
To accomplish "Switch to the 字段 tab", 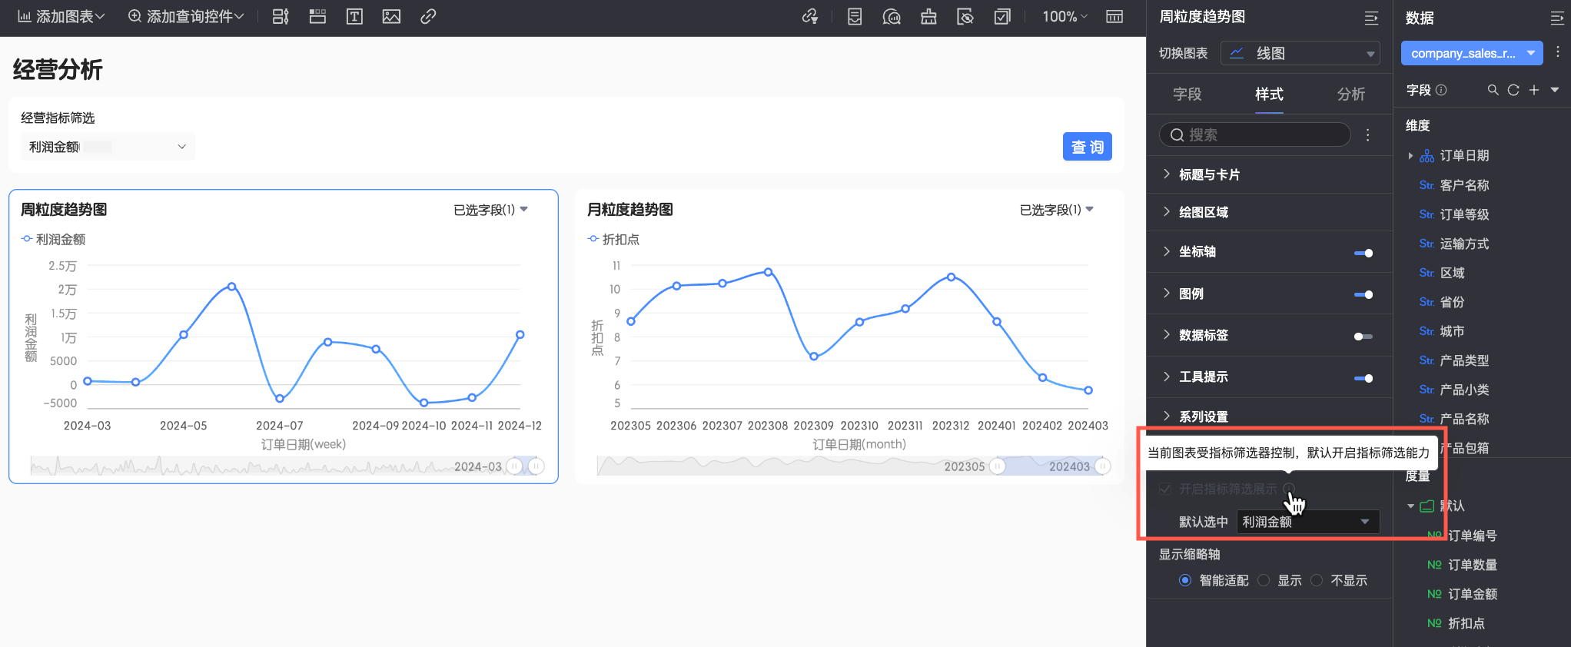I will 1187,95.
